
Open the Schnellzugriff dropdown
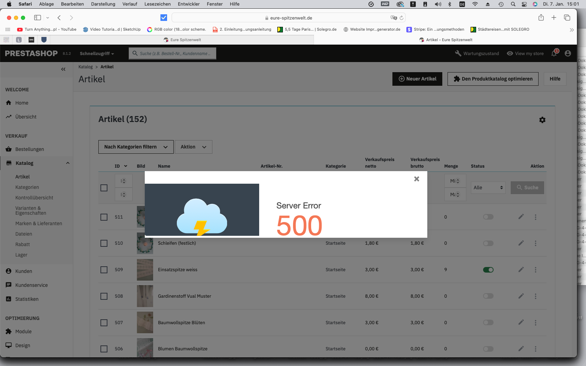97,53
